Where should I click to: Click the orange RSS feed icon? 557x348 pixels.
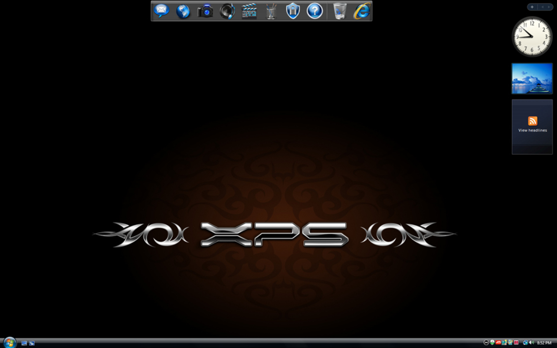tap(533, 121)
